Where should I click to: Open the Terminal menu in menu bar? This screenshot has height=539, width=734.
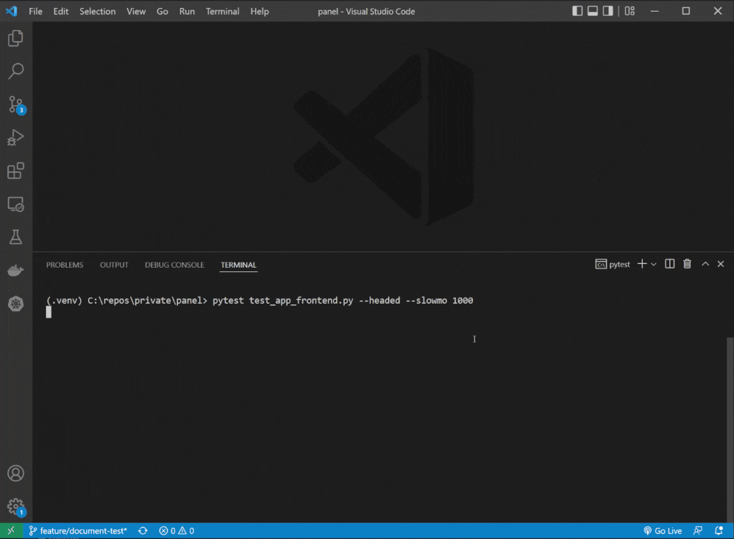(x=222, y=11)
